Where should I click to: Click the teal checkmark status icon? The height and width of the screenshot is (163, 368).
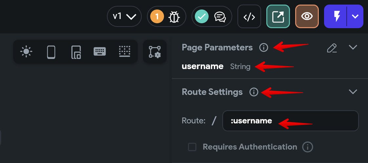[x=202, y=17]
